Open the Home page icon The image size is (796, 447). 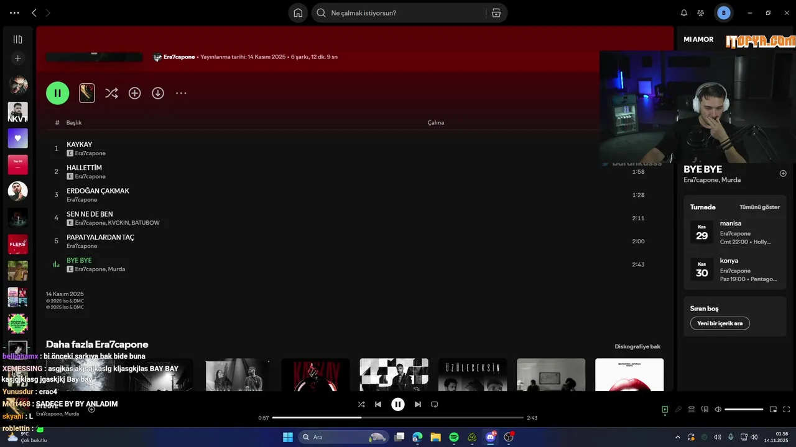(298, 13)
